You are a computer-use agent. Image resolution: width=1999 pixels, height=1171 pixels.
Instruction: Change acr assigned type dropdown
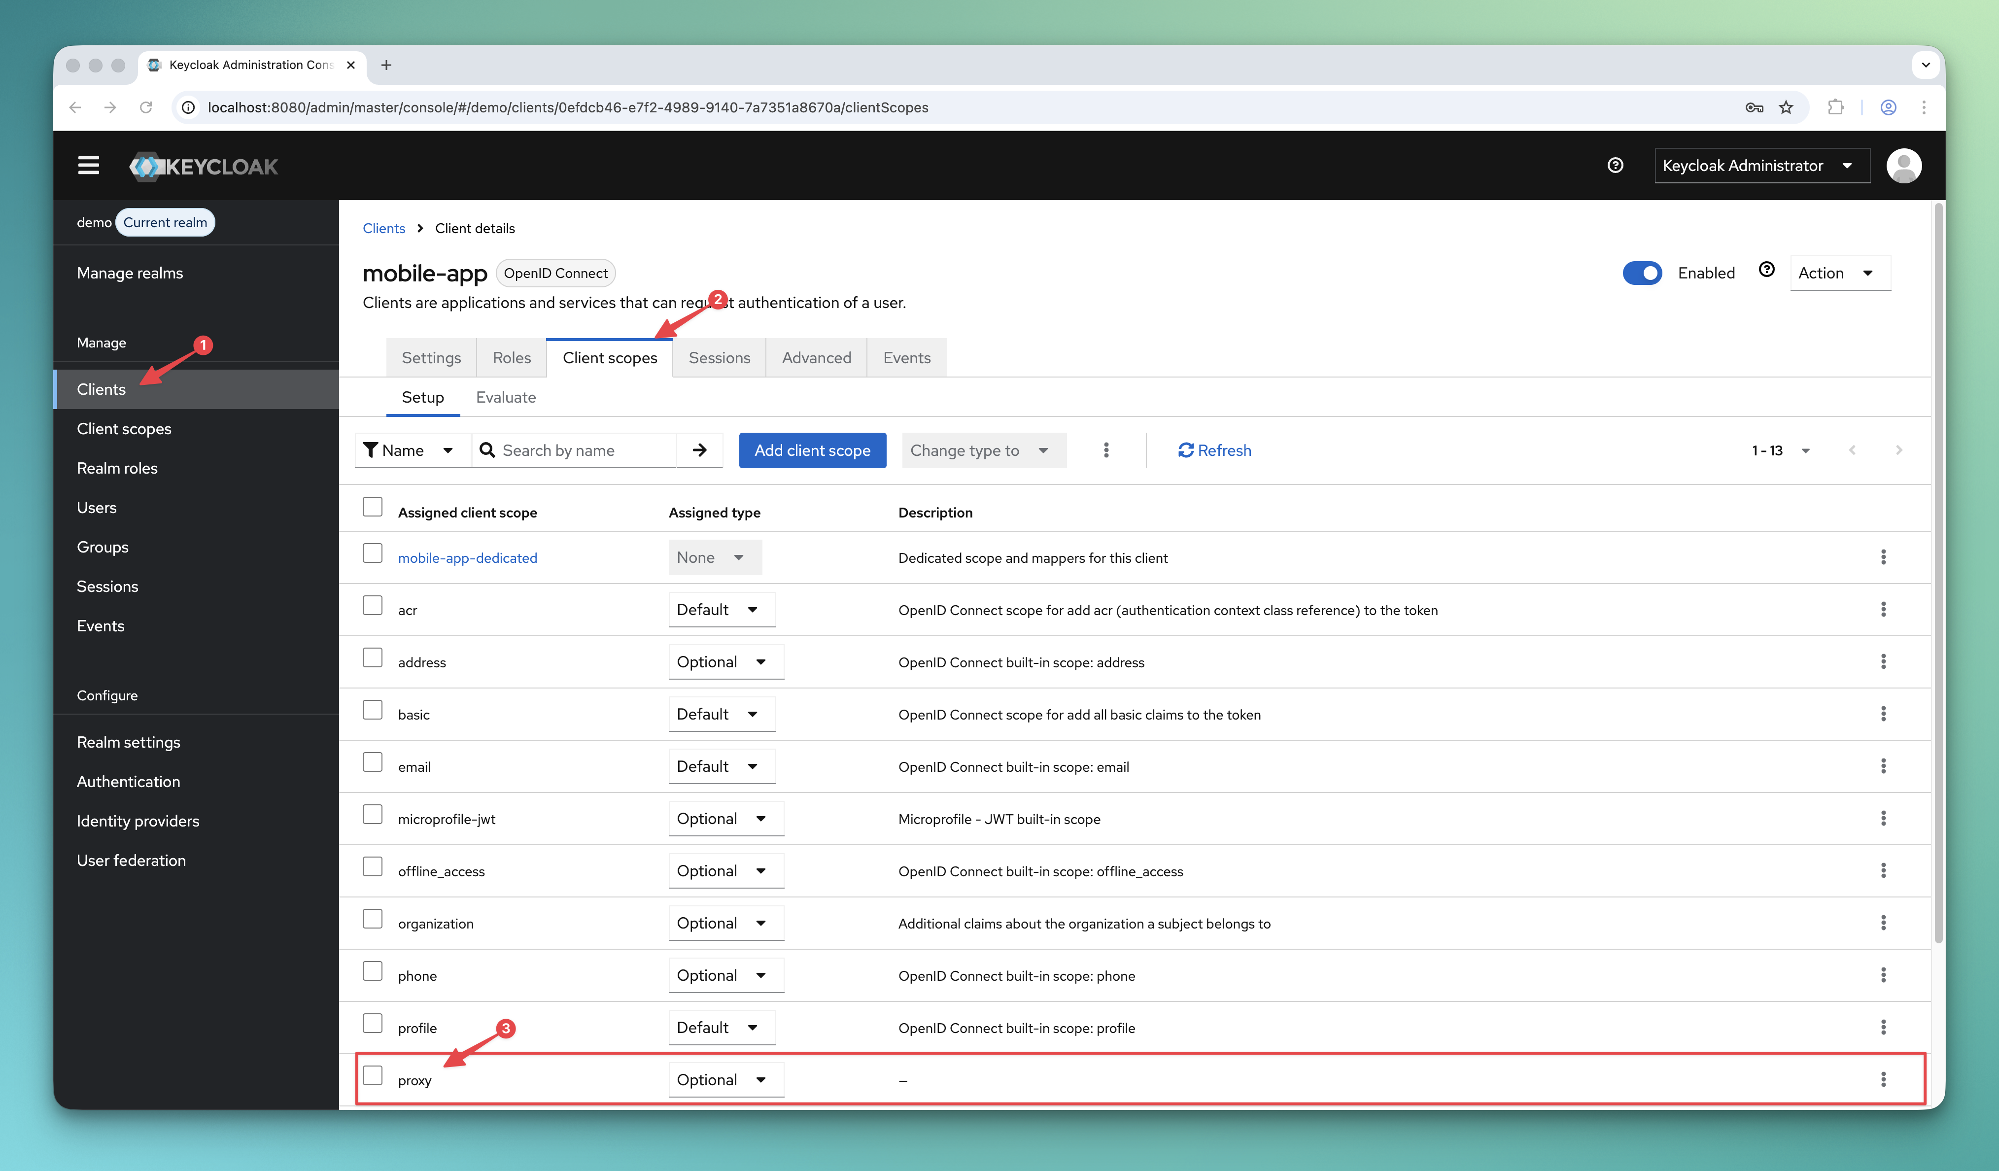point(721,609)
